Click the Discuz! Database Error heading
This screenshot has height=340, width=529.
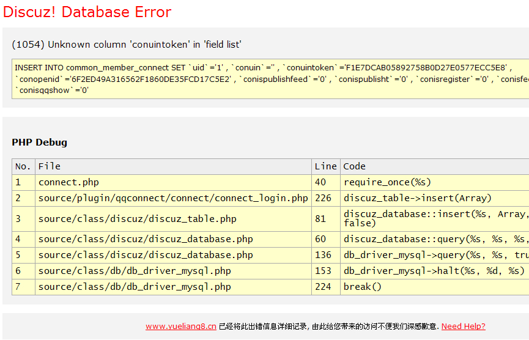pyautogui.click(x=87, y=12)
